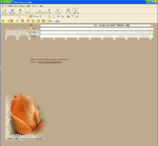Screen dimensions: 158x146
Task: Click the underlined link in the message body
Action: click(x=50, y=62)
